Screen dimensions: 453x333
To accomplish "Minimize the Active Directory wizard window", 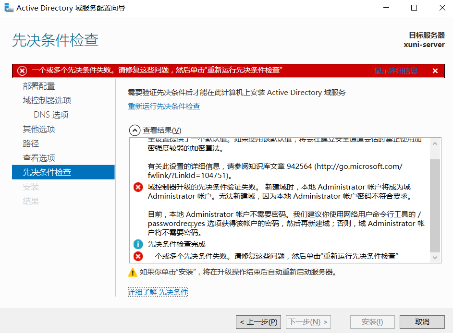I will [386, 8].
